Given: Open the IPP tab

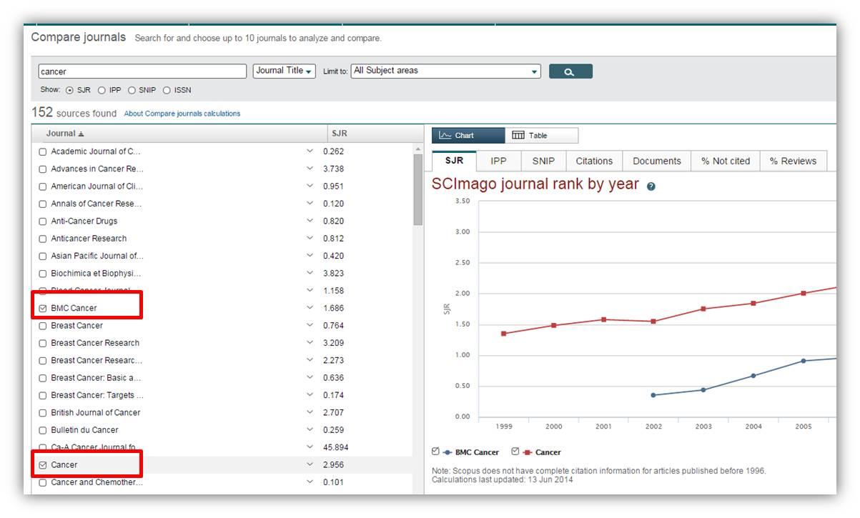Looking at the screenshot, I should pyautogui.click(x=498, y=161).
